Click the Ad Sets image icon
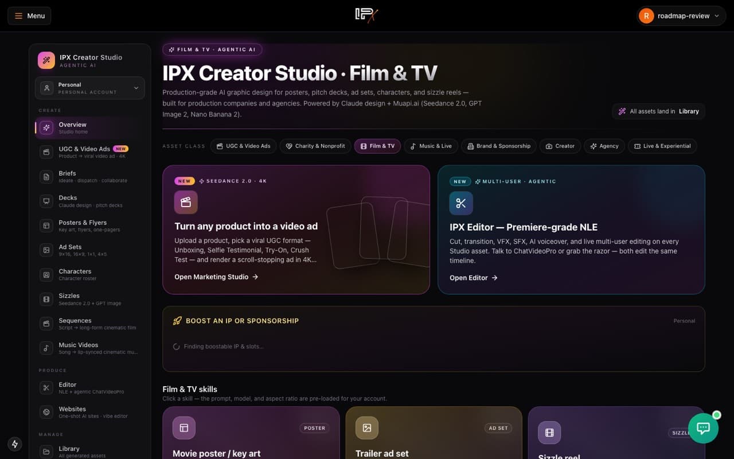This screenshot has height=459, width=734. point(46,250)
